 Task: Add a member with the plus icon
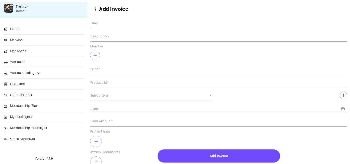coord(95,55)
